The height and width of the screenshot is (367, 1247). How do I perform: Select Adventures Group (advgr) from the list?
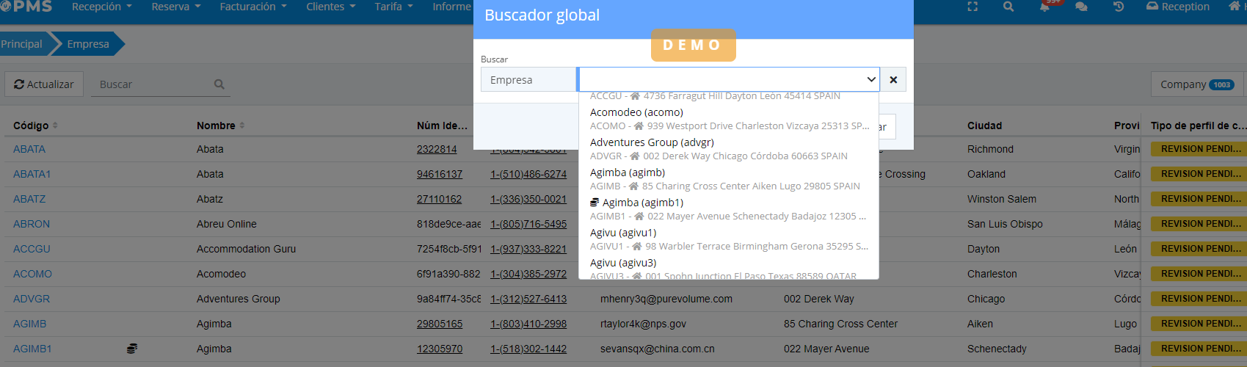[652, 142]
